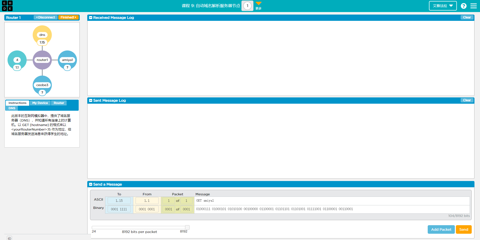Click the Router 1 panel title

click(13, 18)
